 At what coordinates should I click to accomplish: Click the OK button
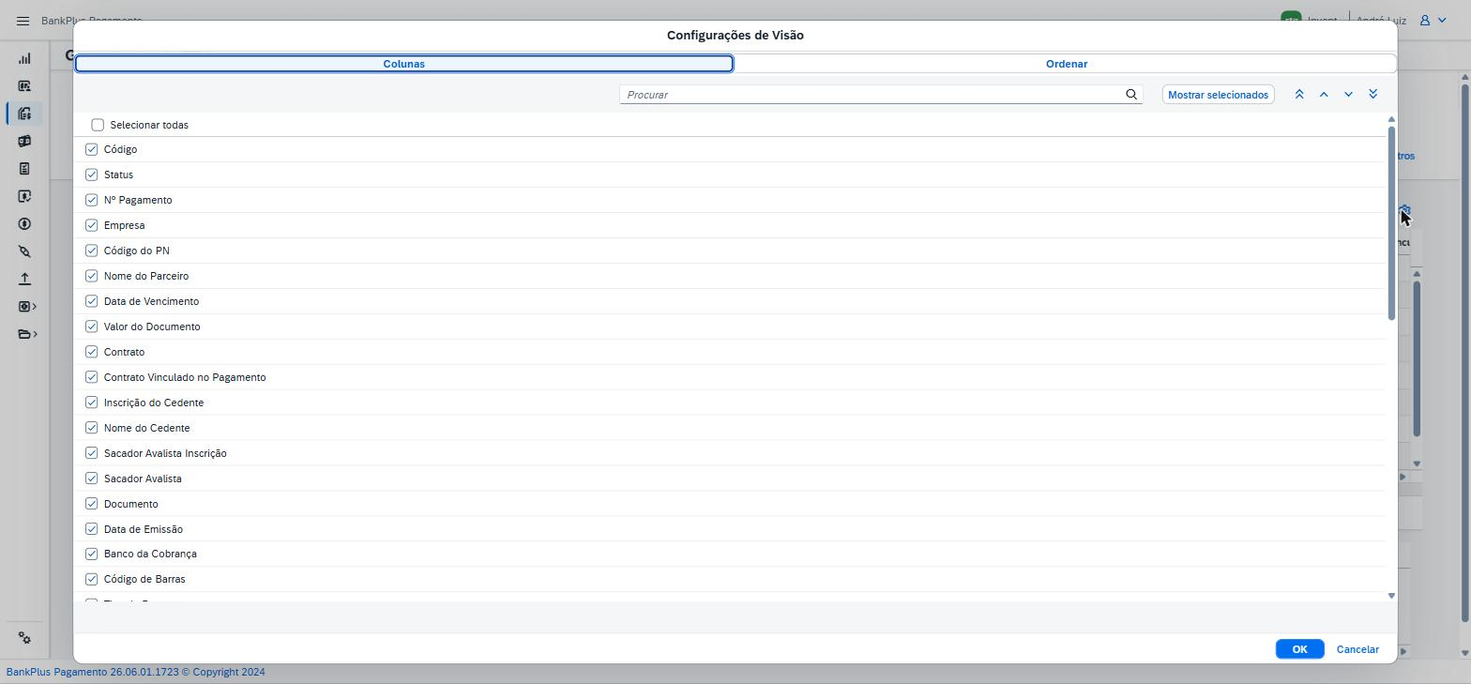point(1299,649)
